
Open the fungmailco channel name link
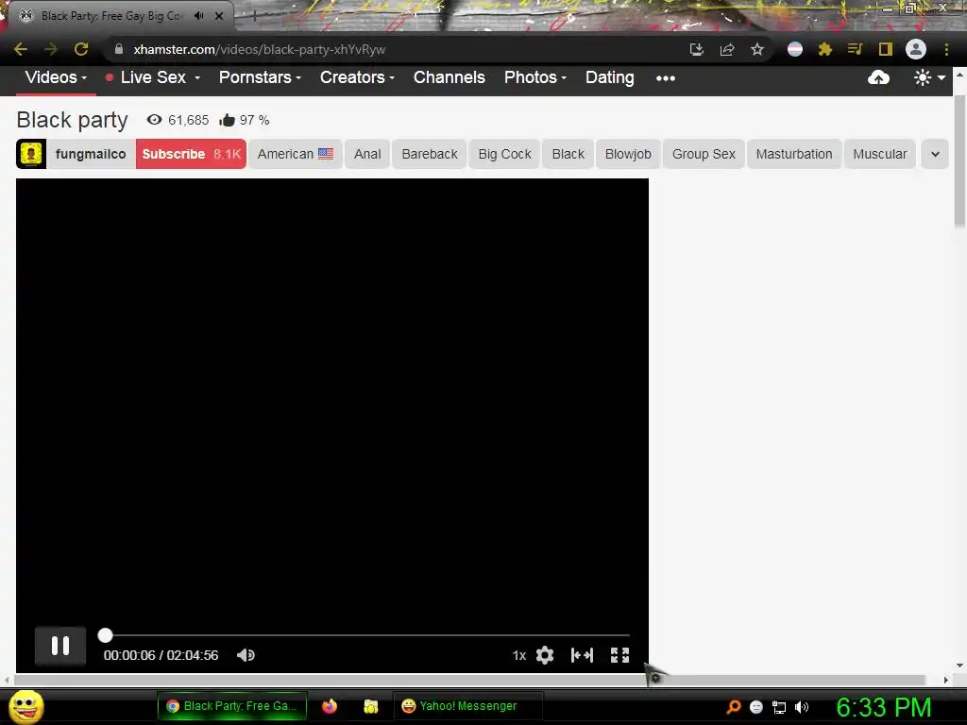click(x=91, y=154)
